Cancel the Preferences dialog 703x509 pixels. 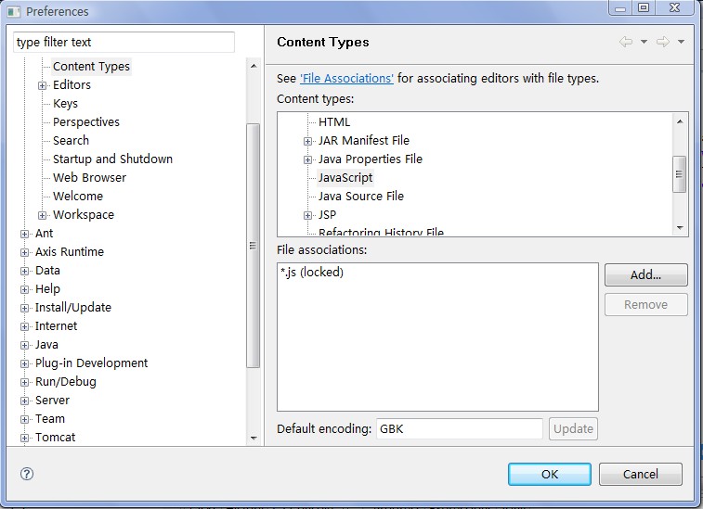coord(640,474)
